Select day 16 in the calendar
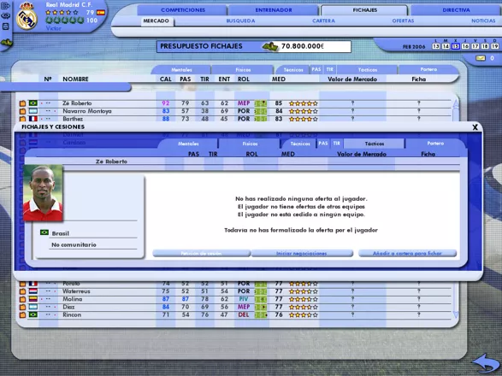Screen dimensions: 502x376 pos(465,46)
